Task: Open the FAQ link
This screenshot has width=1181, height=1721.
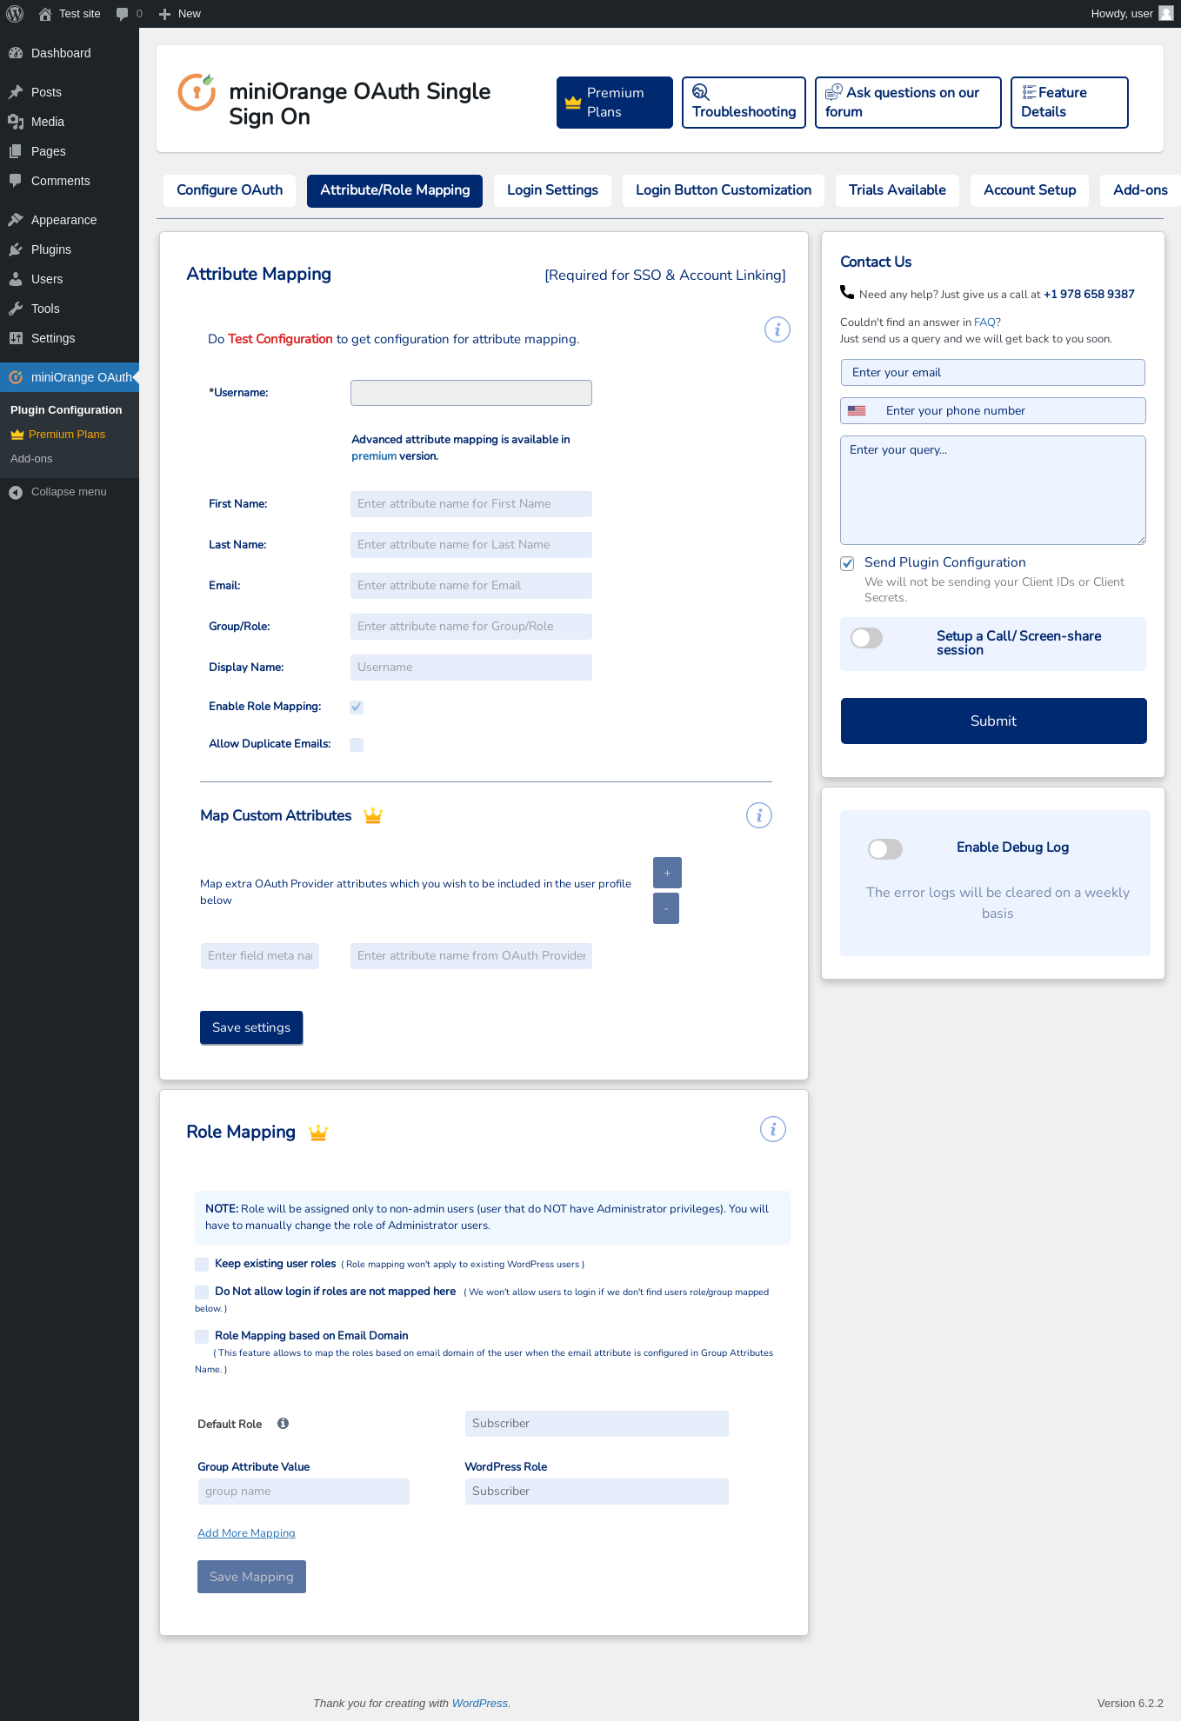Action: click(984, 322)
